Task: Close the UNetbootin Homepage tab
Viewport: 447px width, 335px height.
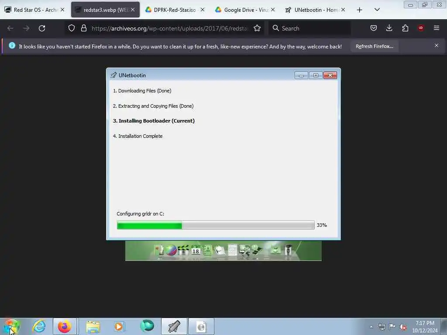Action: [x=343, y=10]
